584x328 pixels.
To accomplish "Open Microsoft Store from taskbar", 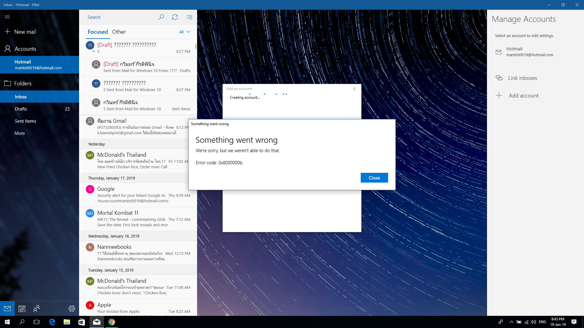I will click(82, 322).
